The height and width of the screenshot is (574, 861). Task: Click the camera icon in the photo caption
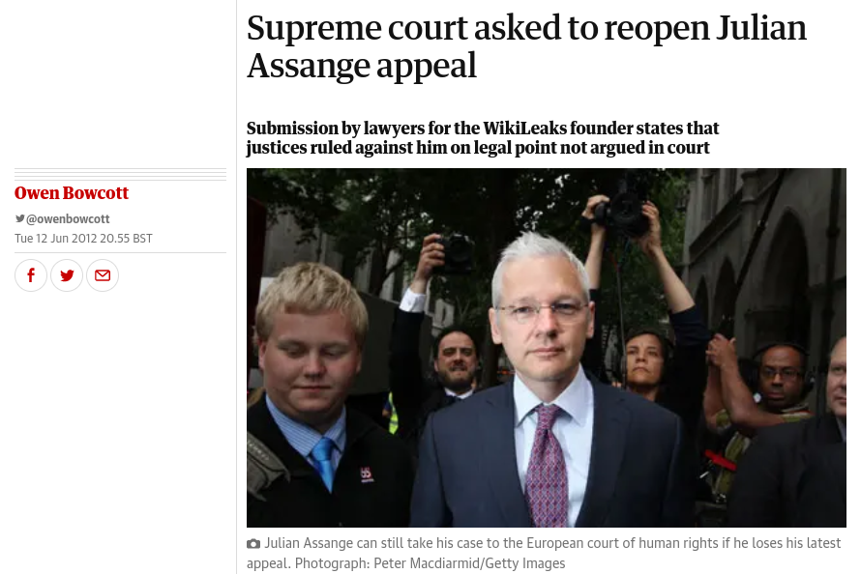(x=253, y=544)
